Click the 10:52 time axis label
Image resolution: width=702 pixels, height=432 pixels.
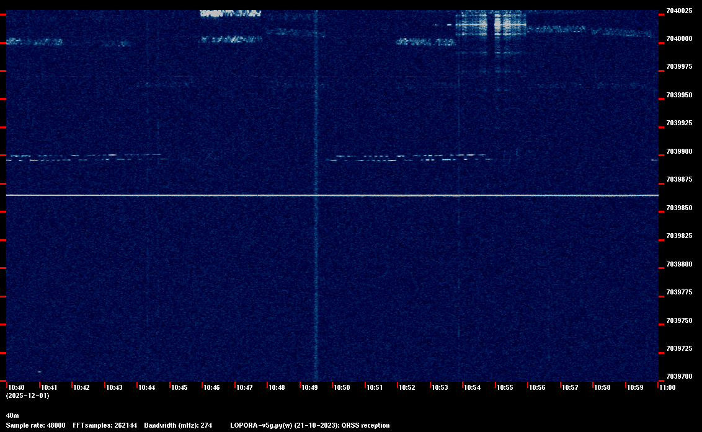[x=407, y=387]
